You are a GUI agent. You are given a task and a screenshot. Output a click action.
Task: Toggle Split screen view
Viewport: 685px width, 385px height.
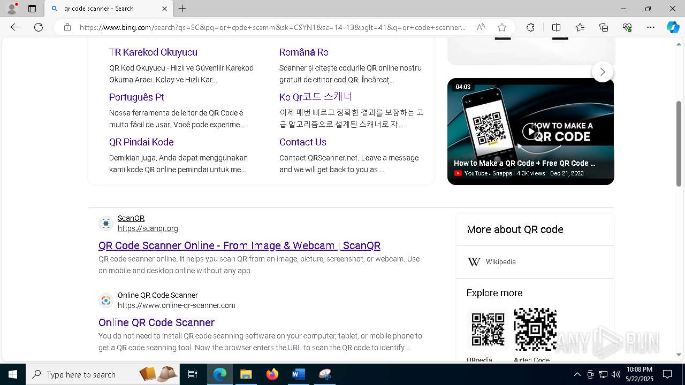coord(556,27)
